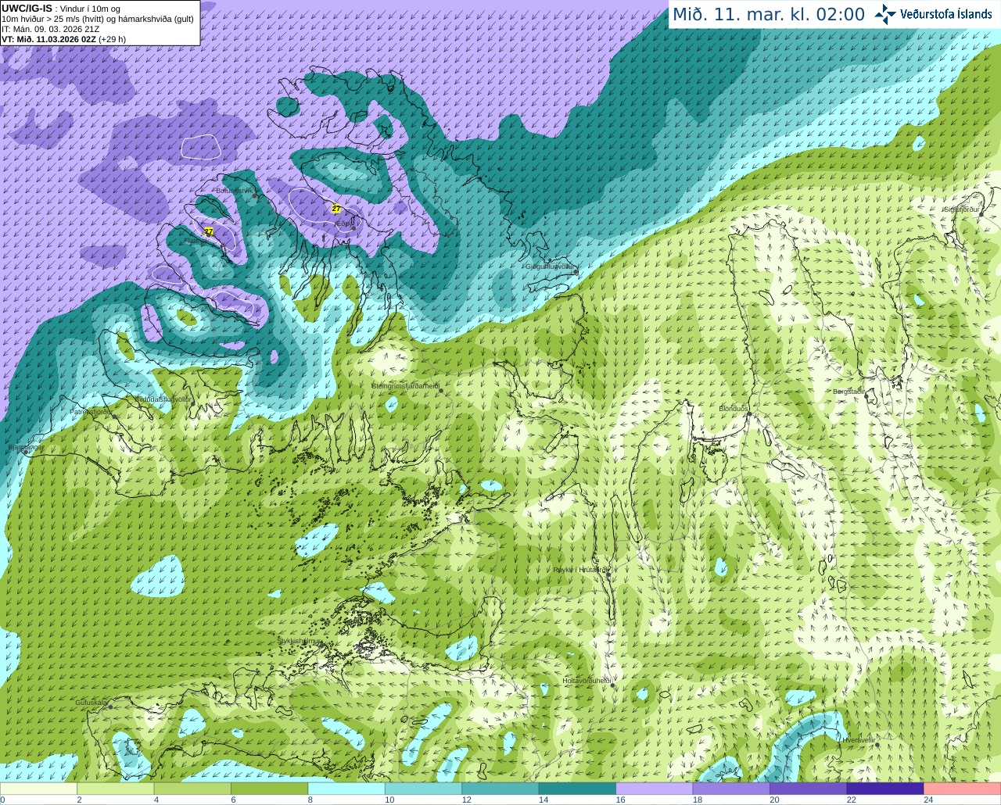Click the Reykir í Hrútafirði station label

(580, 570)
